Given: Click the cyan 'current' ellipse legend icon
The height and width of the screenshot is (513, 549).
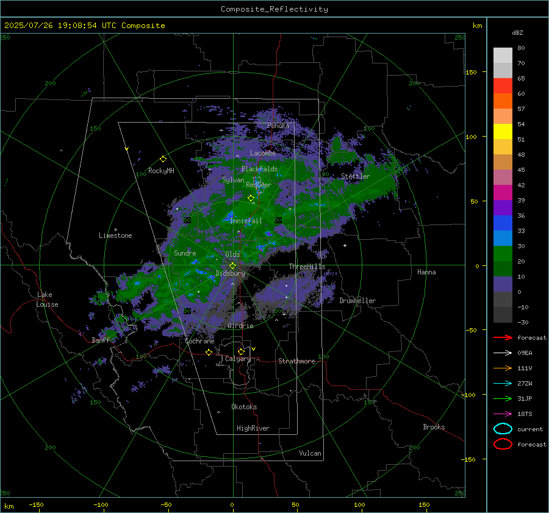Looking at the screenshot, I should pos(503,429).
